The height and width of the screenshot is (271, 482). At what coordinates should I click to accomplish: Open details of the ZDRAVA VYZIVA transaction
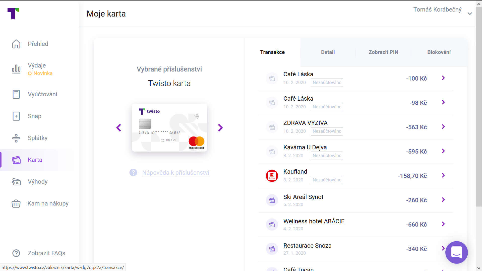click(x=443, y=127)
